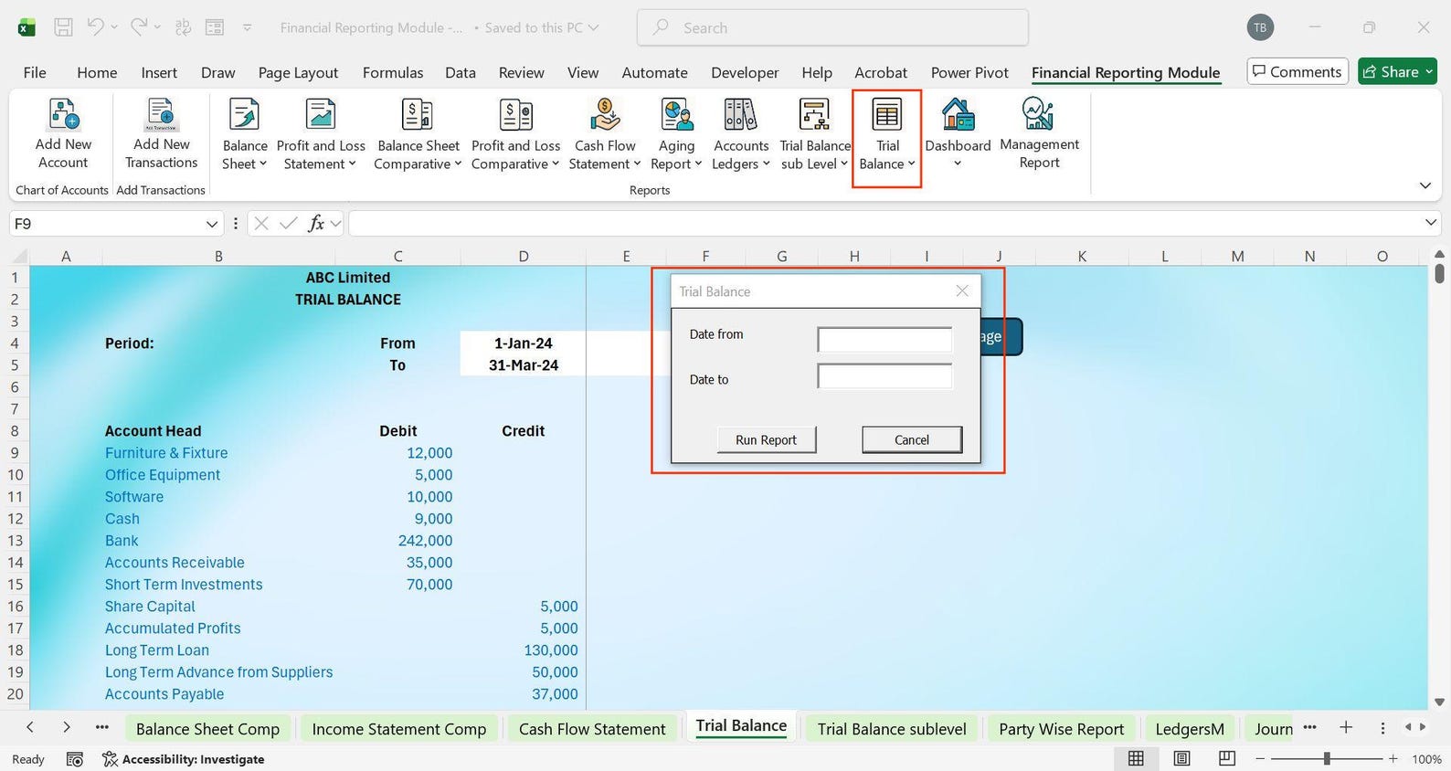1451x771 pixels.
Task: Switch to Cash Flow Statement sheet tab
Action: click(592, 729)
